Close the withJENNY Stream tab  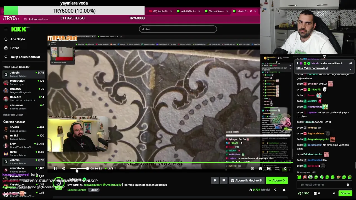click(199, 11)
